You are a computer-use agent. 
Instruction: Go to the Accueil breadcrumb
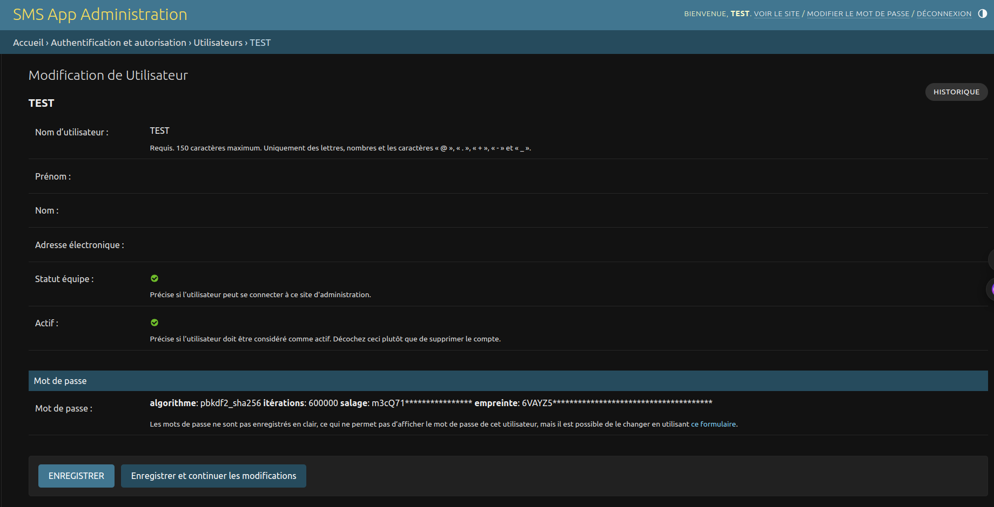[x=28, y=43]
